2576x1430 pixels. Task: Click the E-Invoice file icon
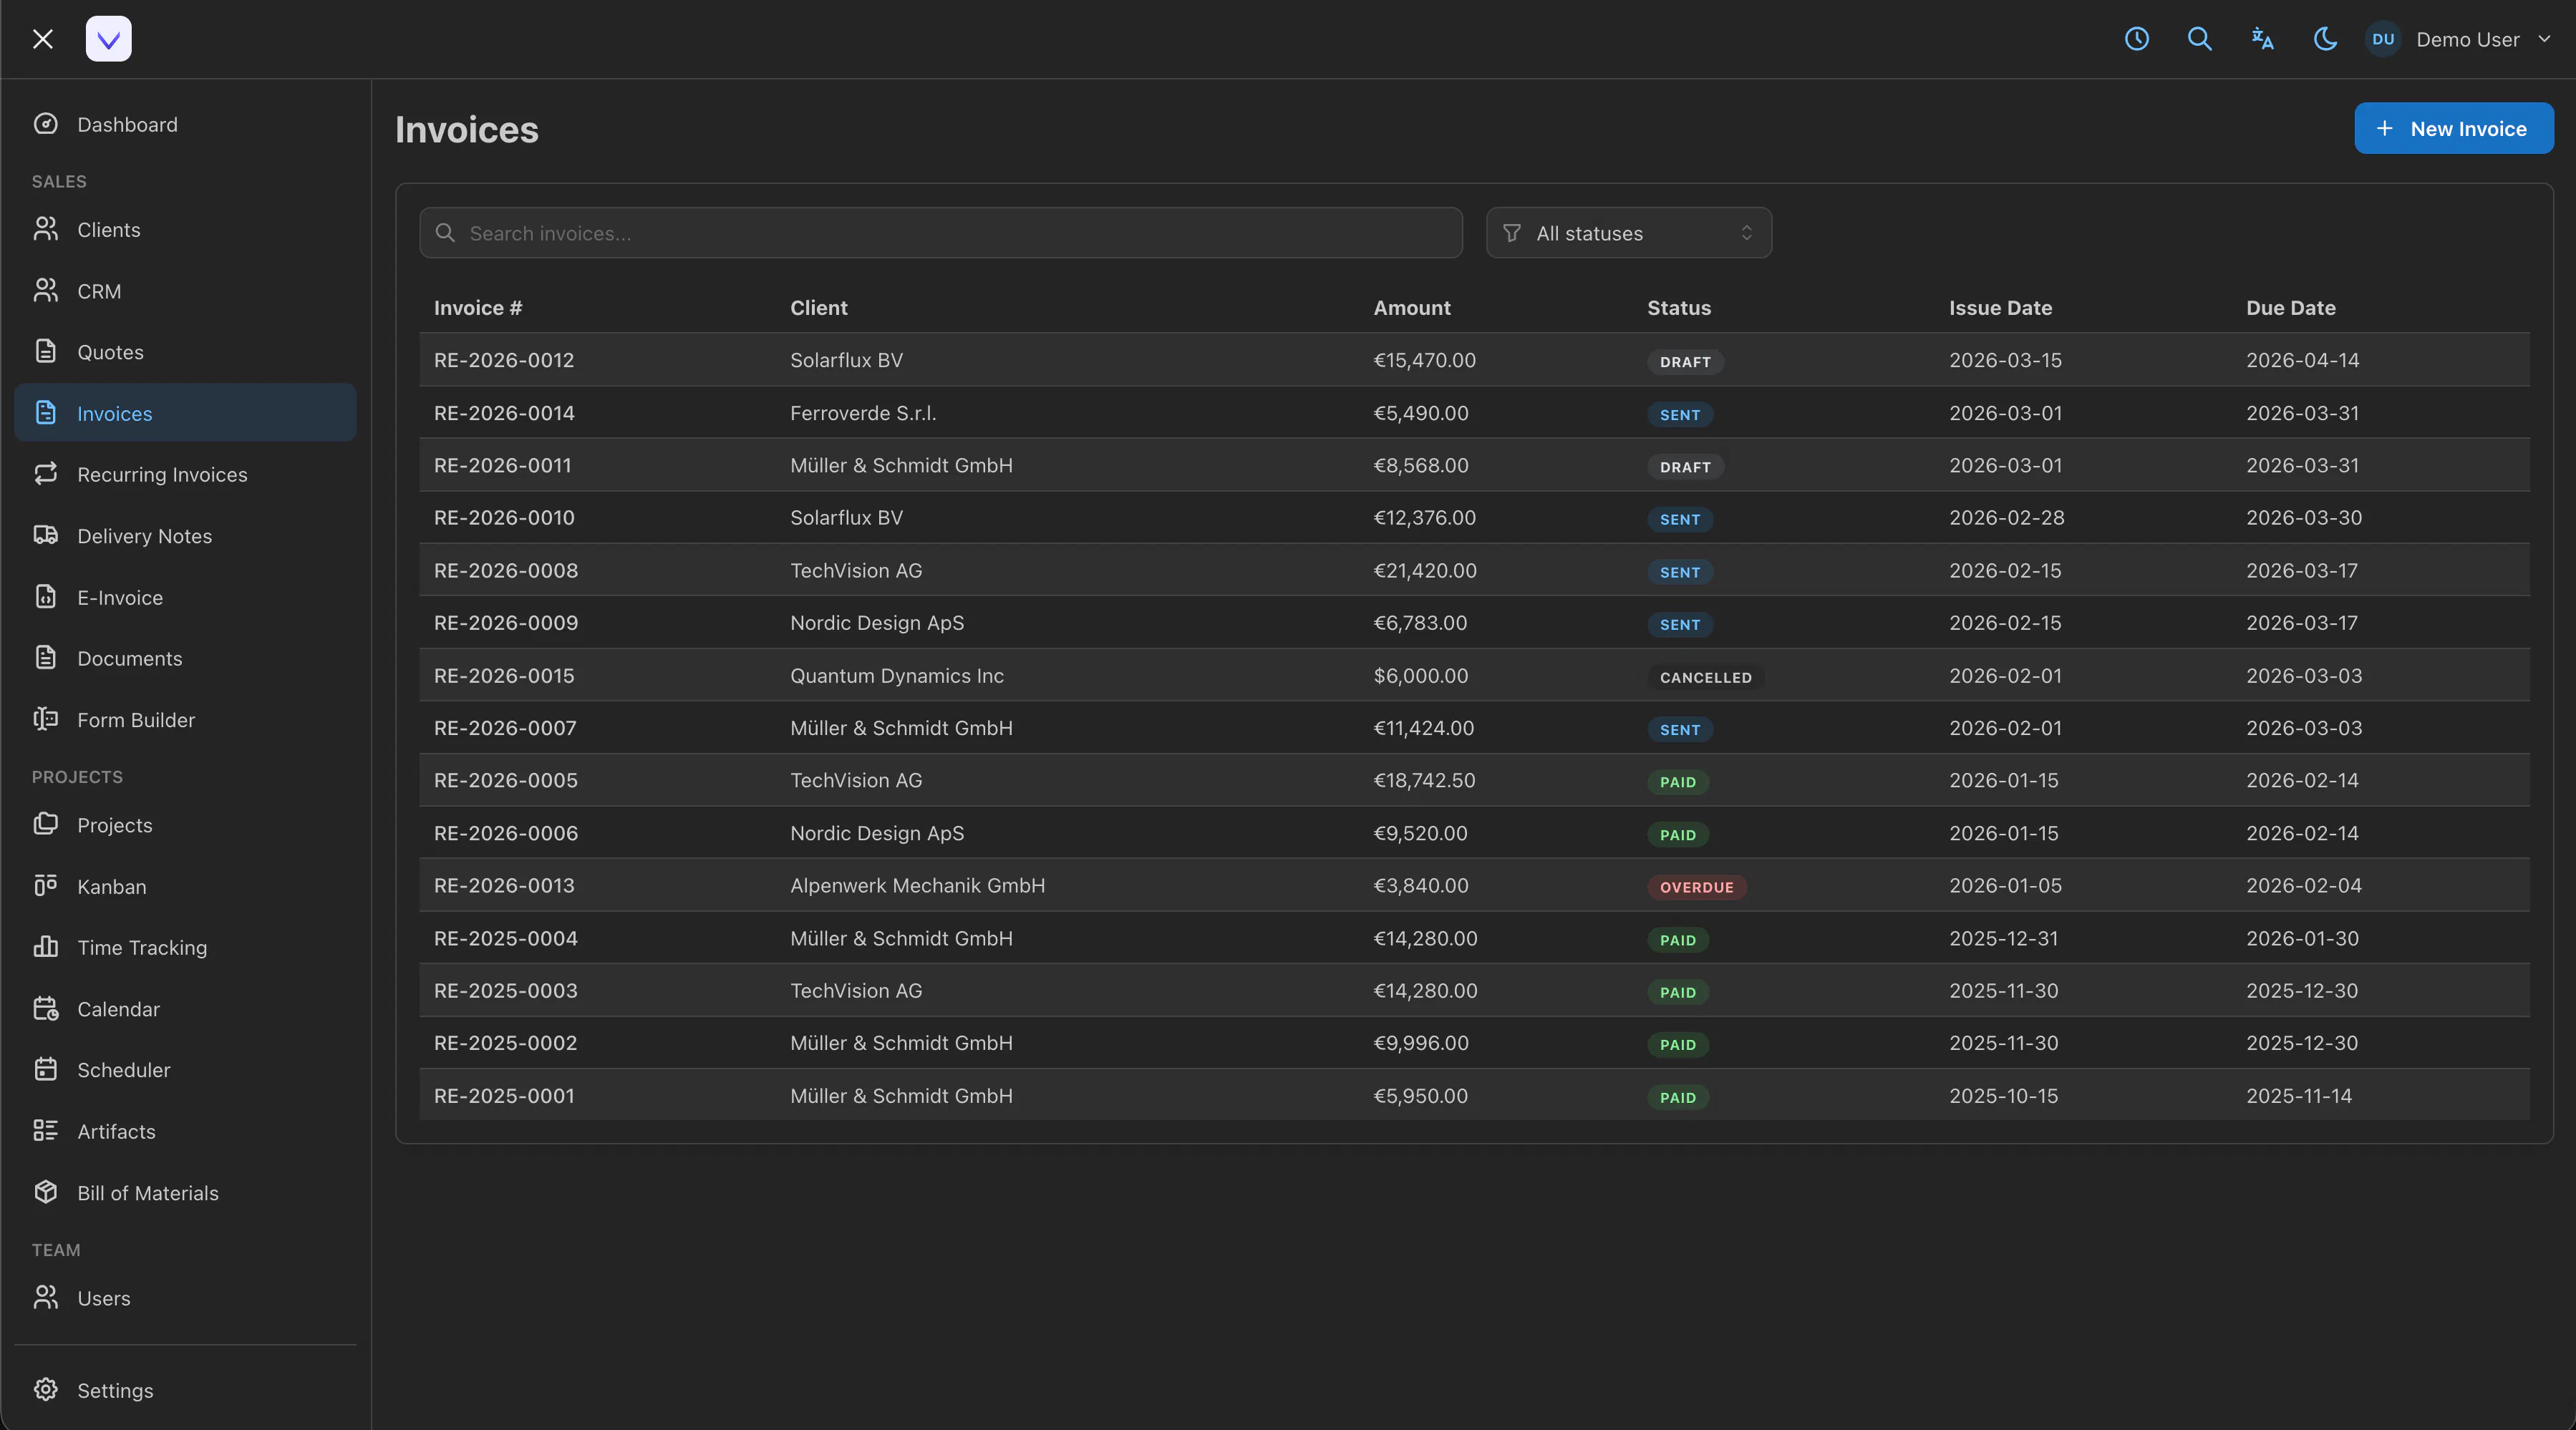pos(46,596)
